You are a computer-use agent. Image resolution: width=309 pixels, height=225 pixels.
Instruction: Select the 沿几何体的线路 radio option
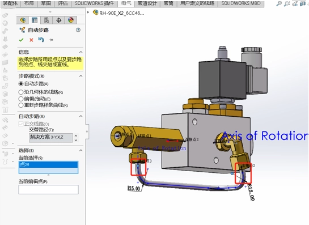pyautogui.click(x=20, y=92)
